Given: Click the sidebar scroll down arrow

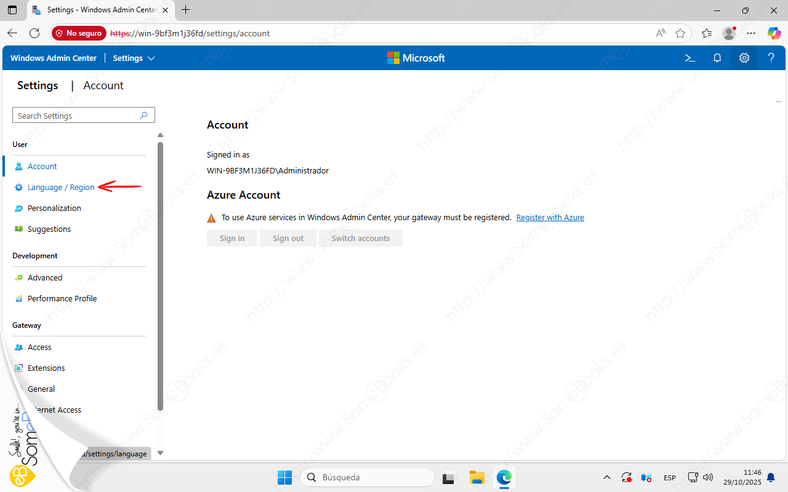Looking at the screenshot, I should pyautogui.click(x=161, y=453).
